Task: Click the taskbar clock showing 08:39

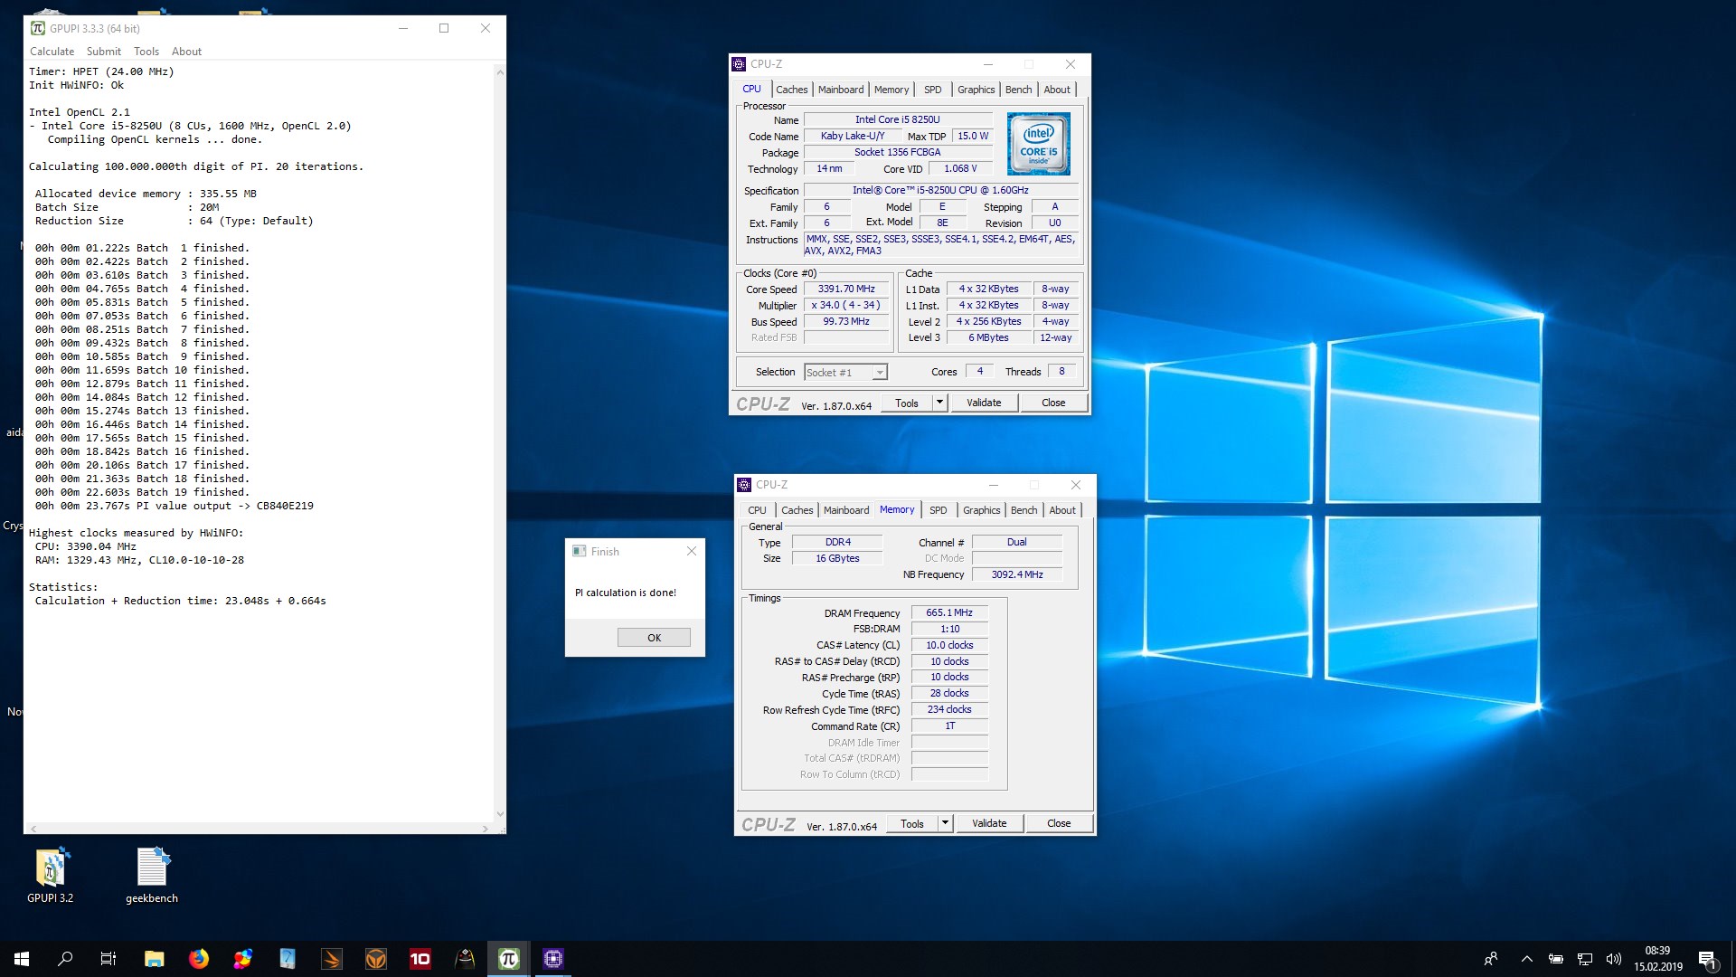Action: coord(1657,959)
